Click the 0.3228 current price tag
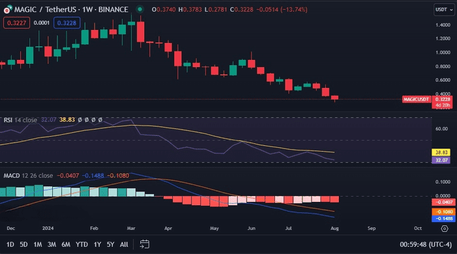 point(442,100)
